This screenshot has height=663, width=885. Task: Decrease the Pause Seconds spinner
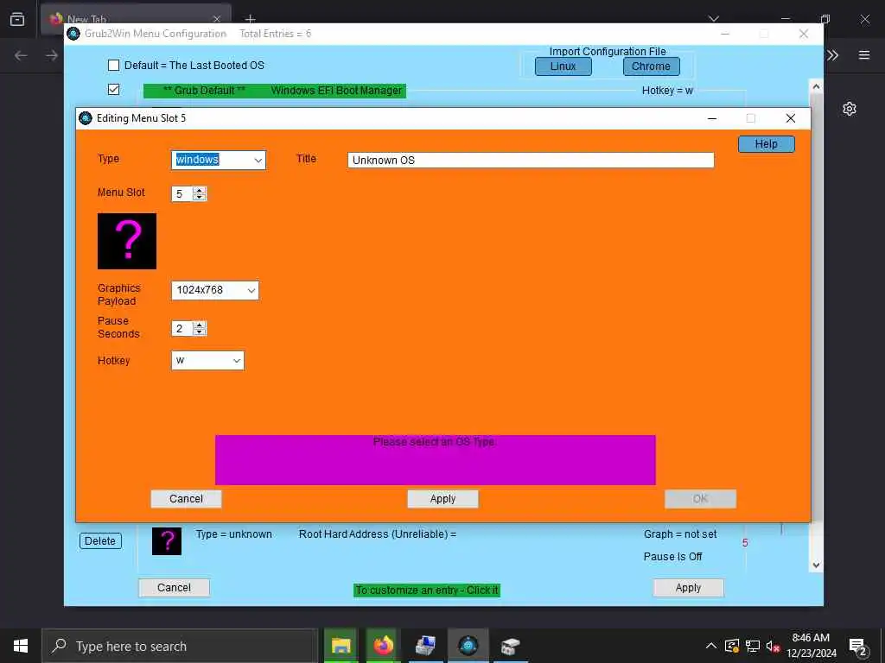(199, 332)
